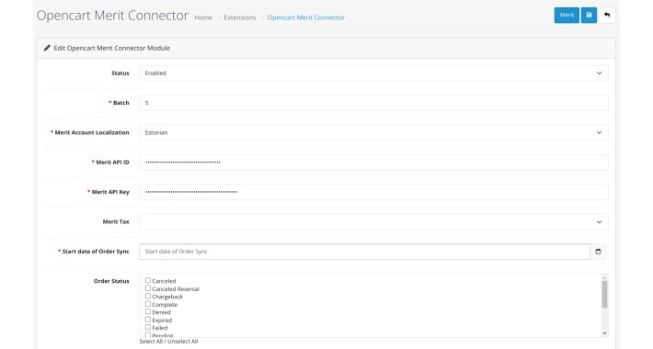Click Select All below the order status list
This screenshot has height=349, width=653.
[151, 342]
